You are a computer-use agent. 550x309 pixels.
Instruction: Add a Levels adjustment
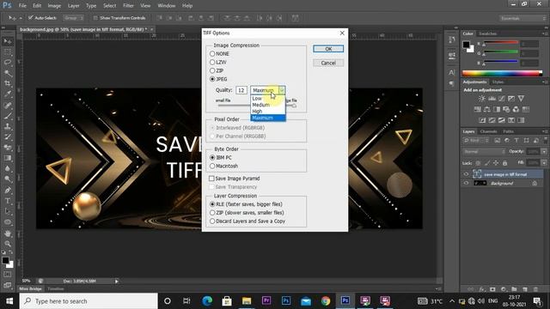coord(492,99)
